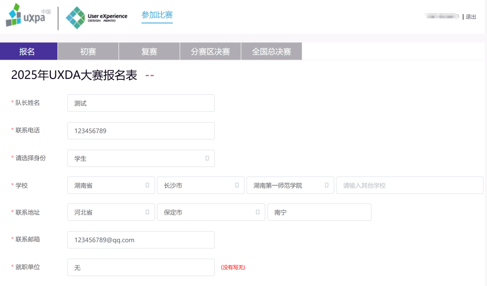The width and height of the screenshot is (487, 286).
Task: Switch to the 复赛 tab
Action: tap(149, 51)
